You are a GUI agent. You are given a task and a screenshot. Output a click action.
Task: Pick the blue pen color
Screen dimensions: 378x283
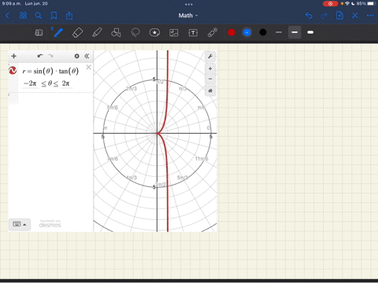[247, 32]
